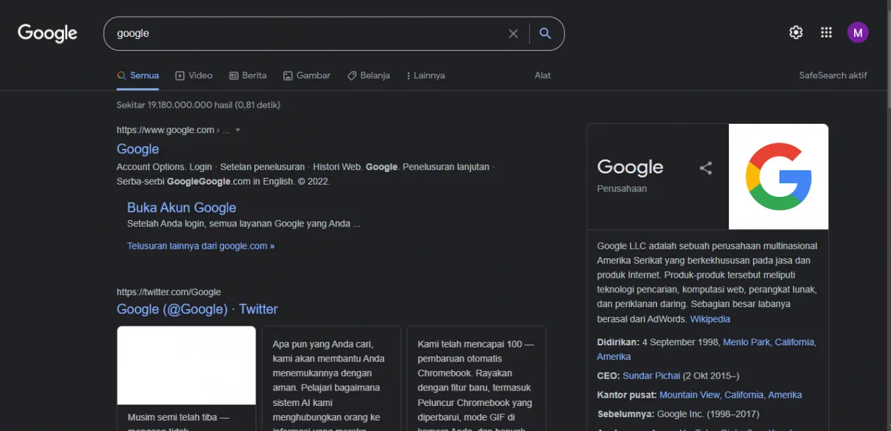
Task: Open the Alat search tools
Action: 543,75
